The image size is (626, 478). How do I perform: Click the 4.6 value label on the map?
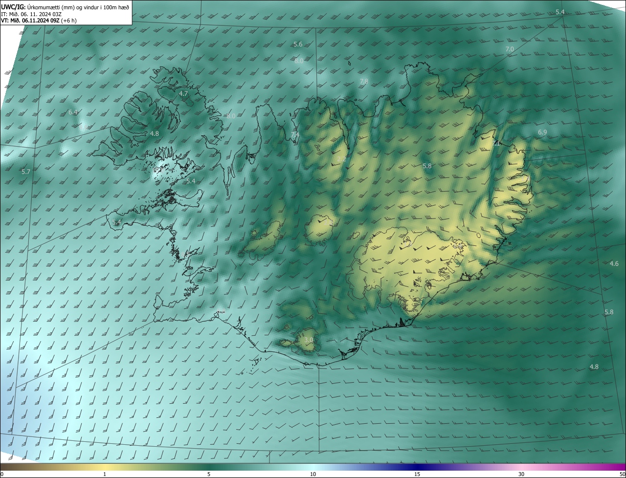[x=614, y=264]
